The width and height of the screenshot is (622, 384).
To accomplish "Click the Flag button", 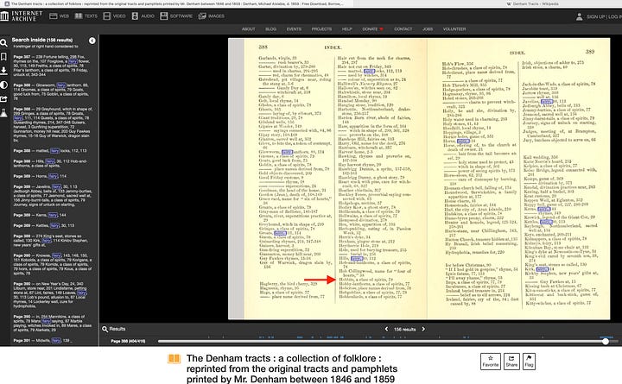I will (x=529, y=362).
